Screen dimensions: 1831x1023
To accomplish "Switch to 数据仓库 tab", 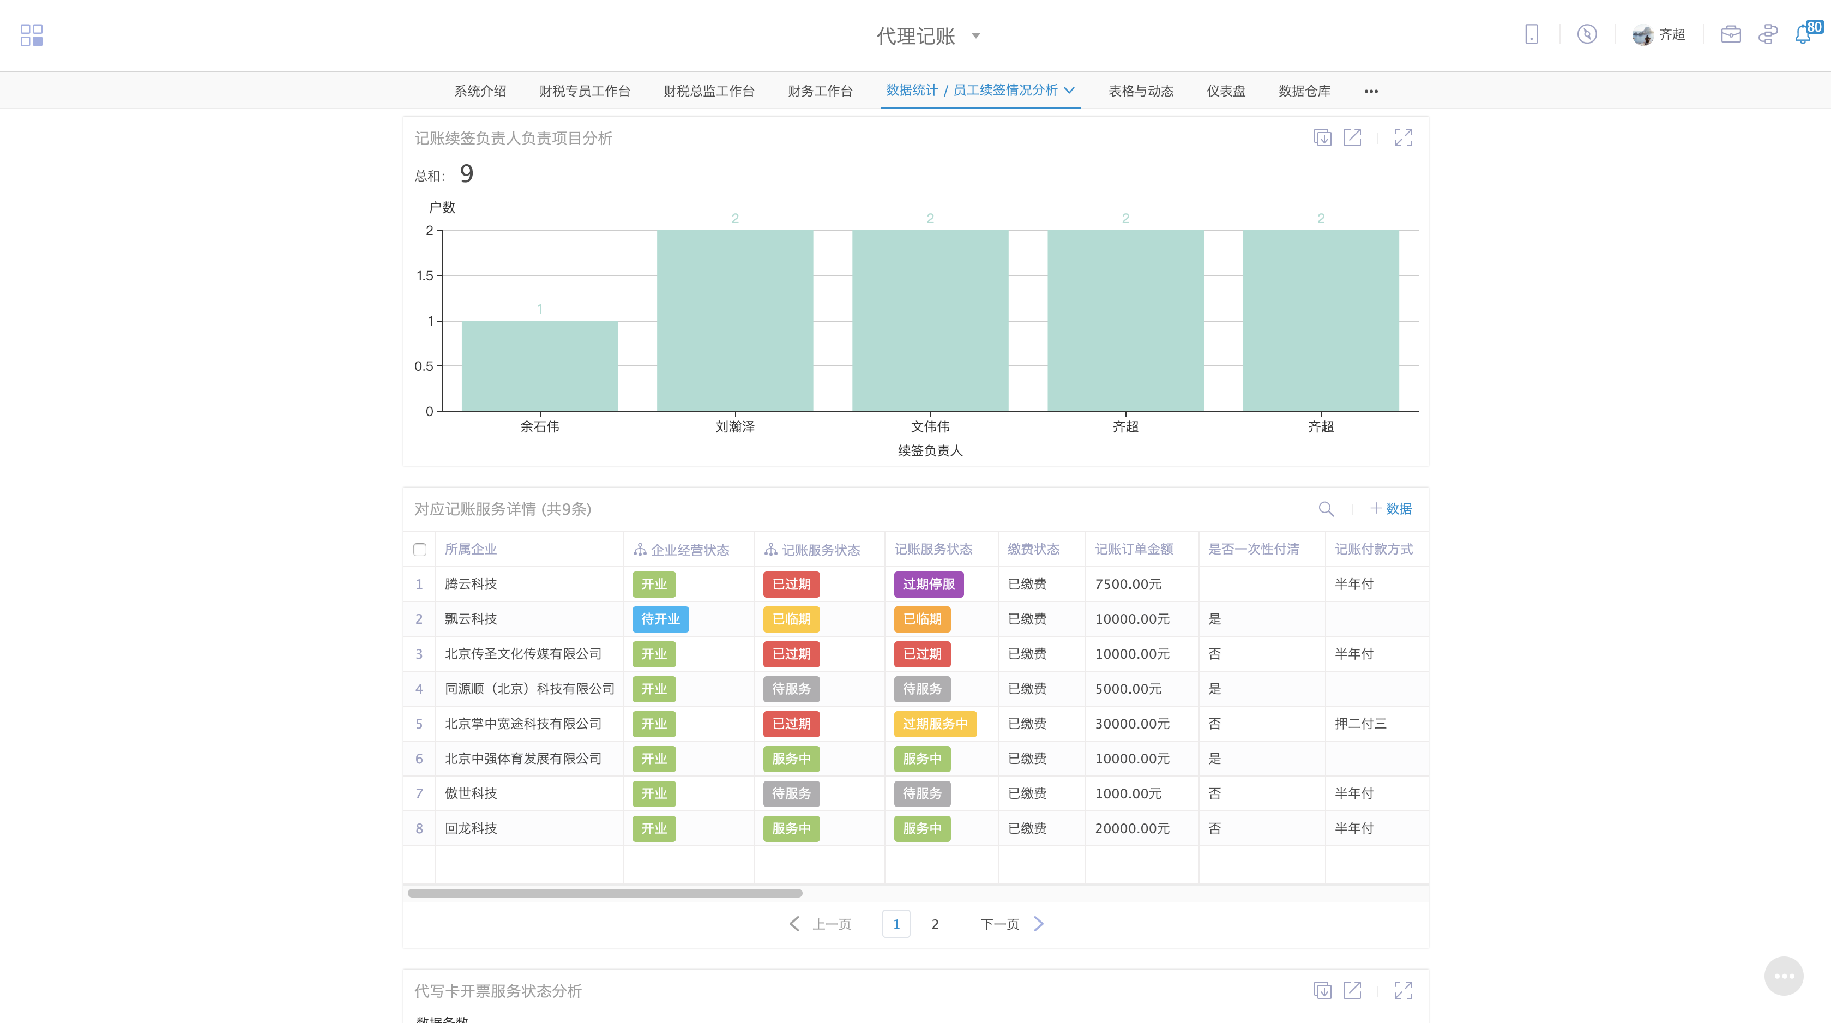I will [1304, 91].
